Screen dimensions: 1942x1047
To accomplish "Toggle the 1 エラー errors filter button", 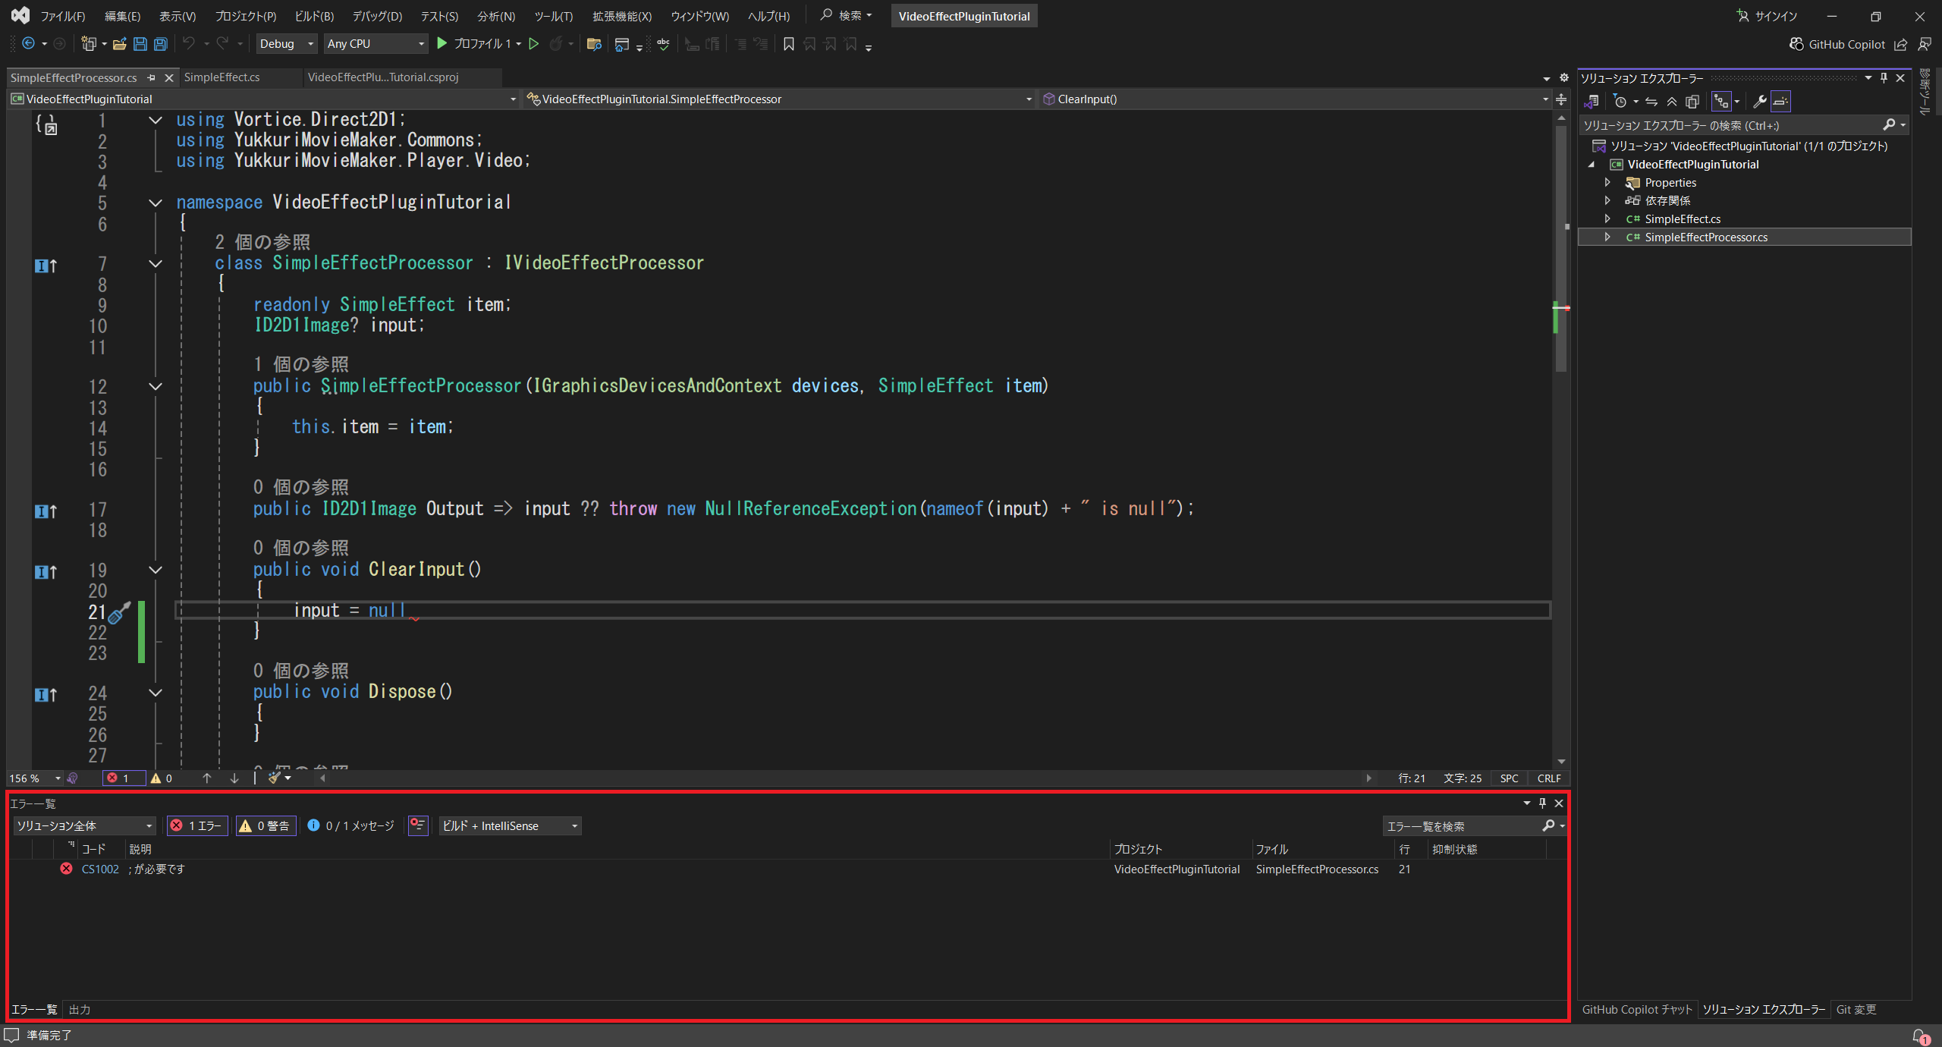I will click(197, 825).
